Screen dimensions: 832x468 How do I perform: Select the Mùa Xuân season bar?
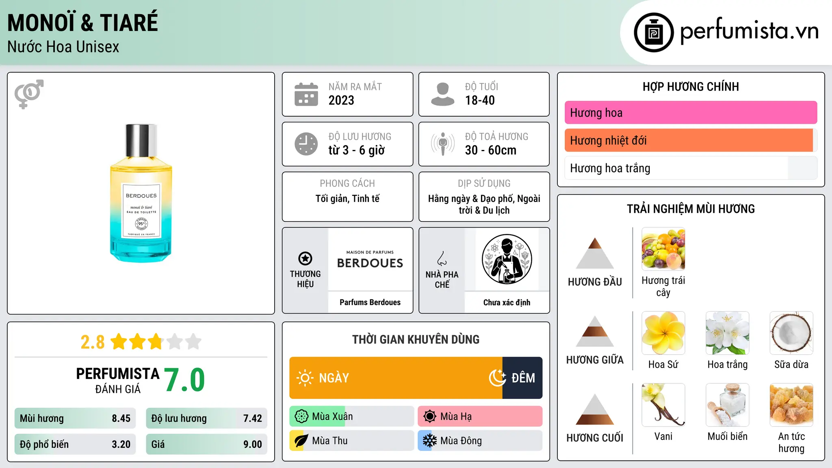(351, 416)
